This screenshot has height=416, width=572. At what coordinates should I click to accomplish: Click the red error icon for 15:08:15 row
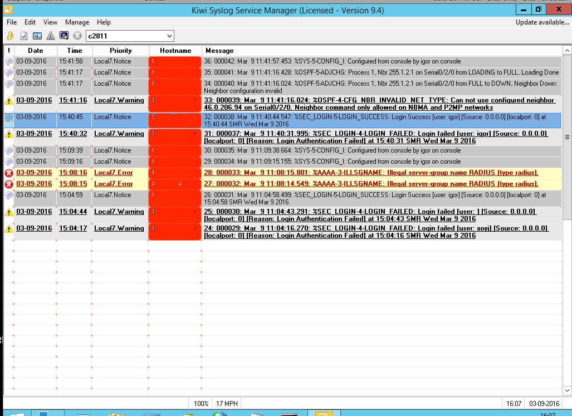(9, 184)
